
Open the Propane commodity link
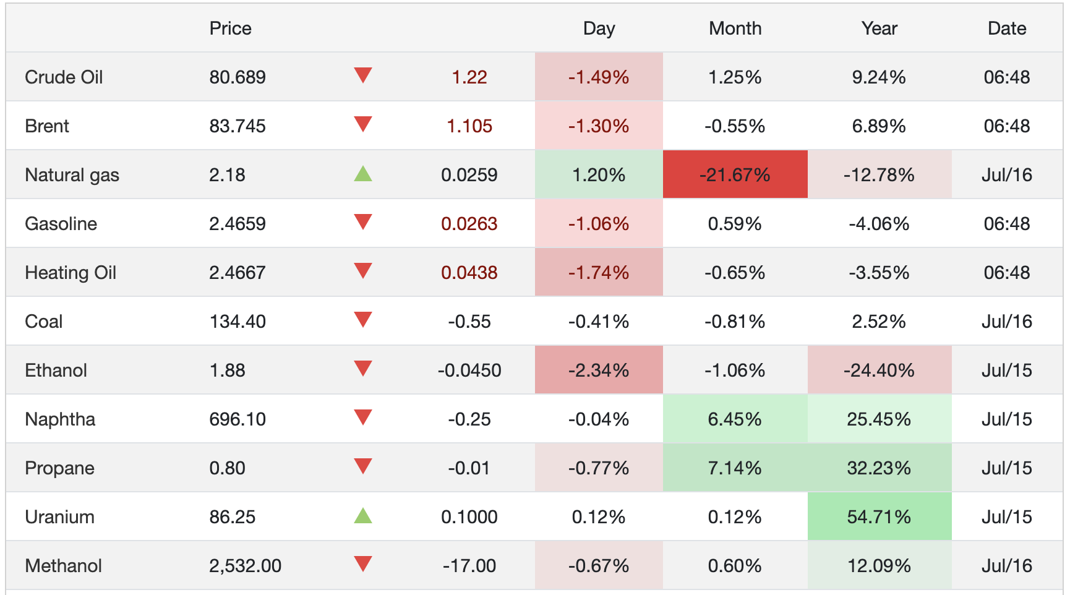[x=59, y=468]
